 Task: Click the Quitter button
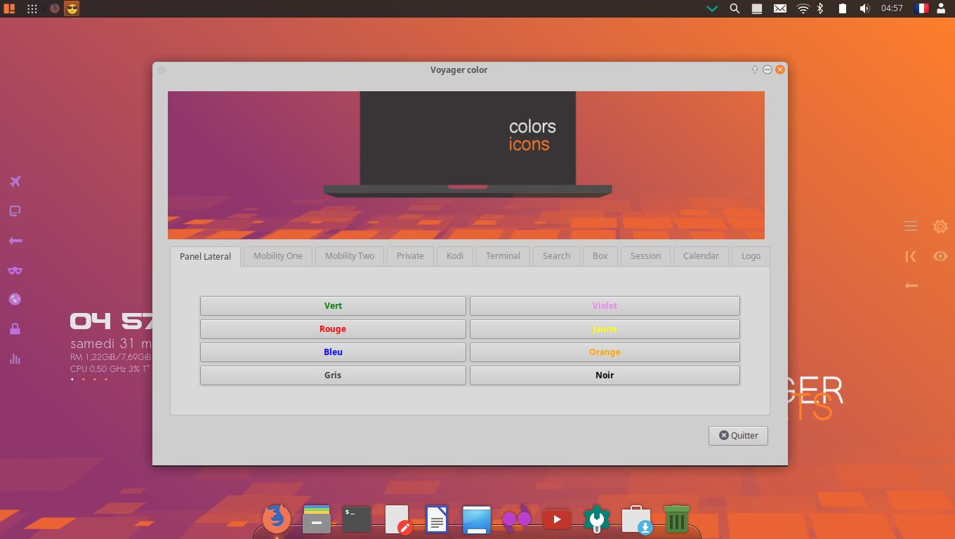point(738,435)
